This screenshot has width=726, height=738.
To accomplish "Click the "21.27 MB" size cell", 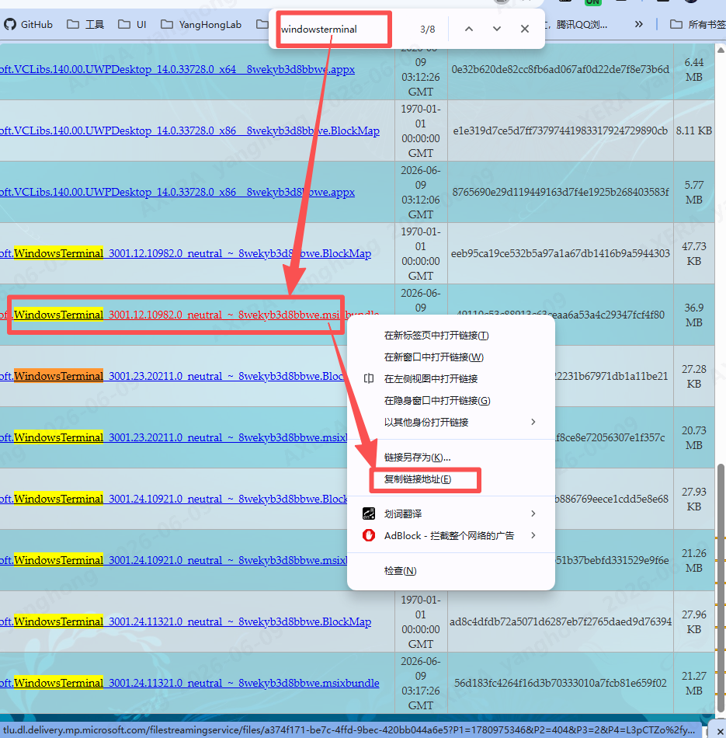I will tap(694, 683).
